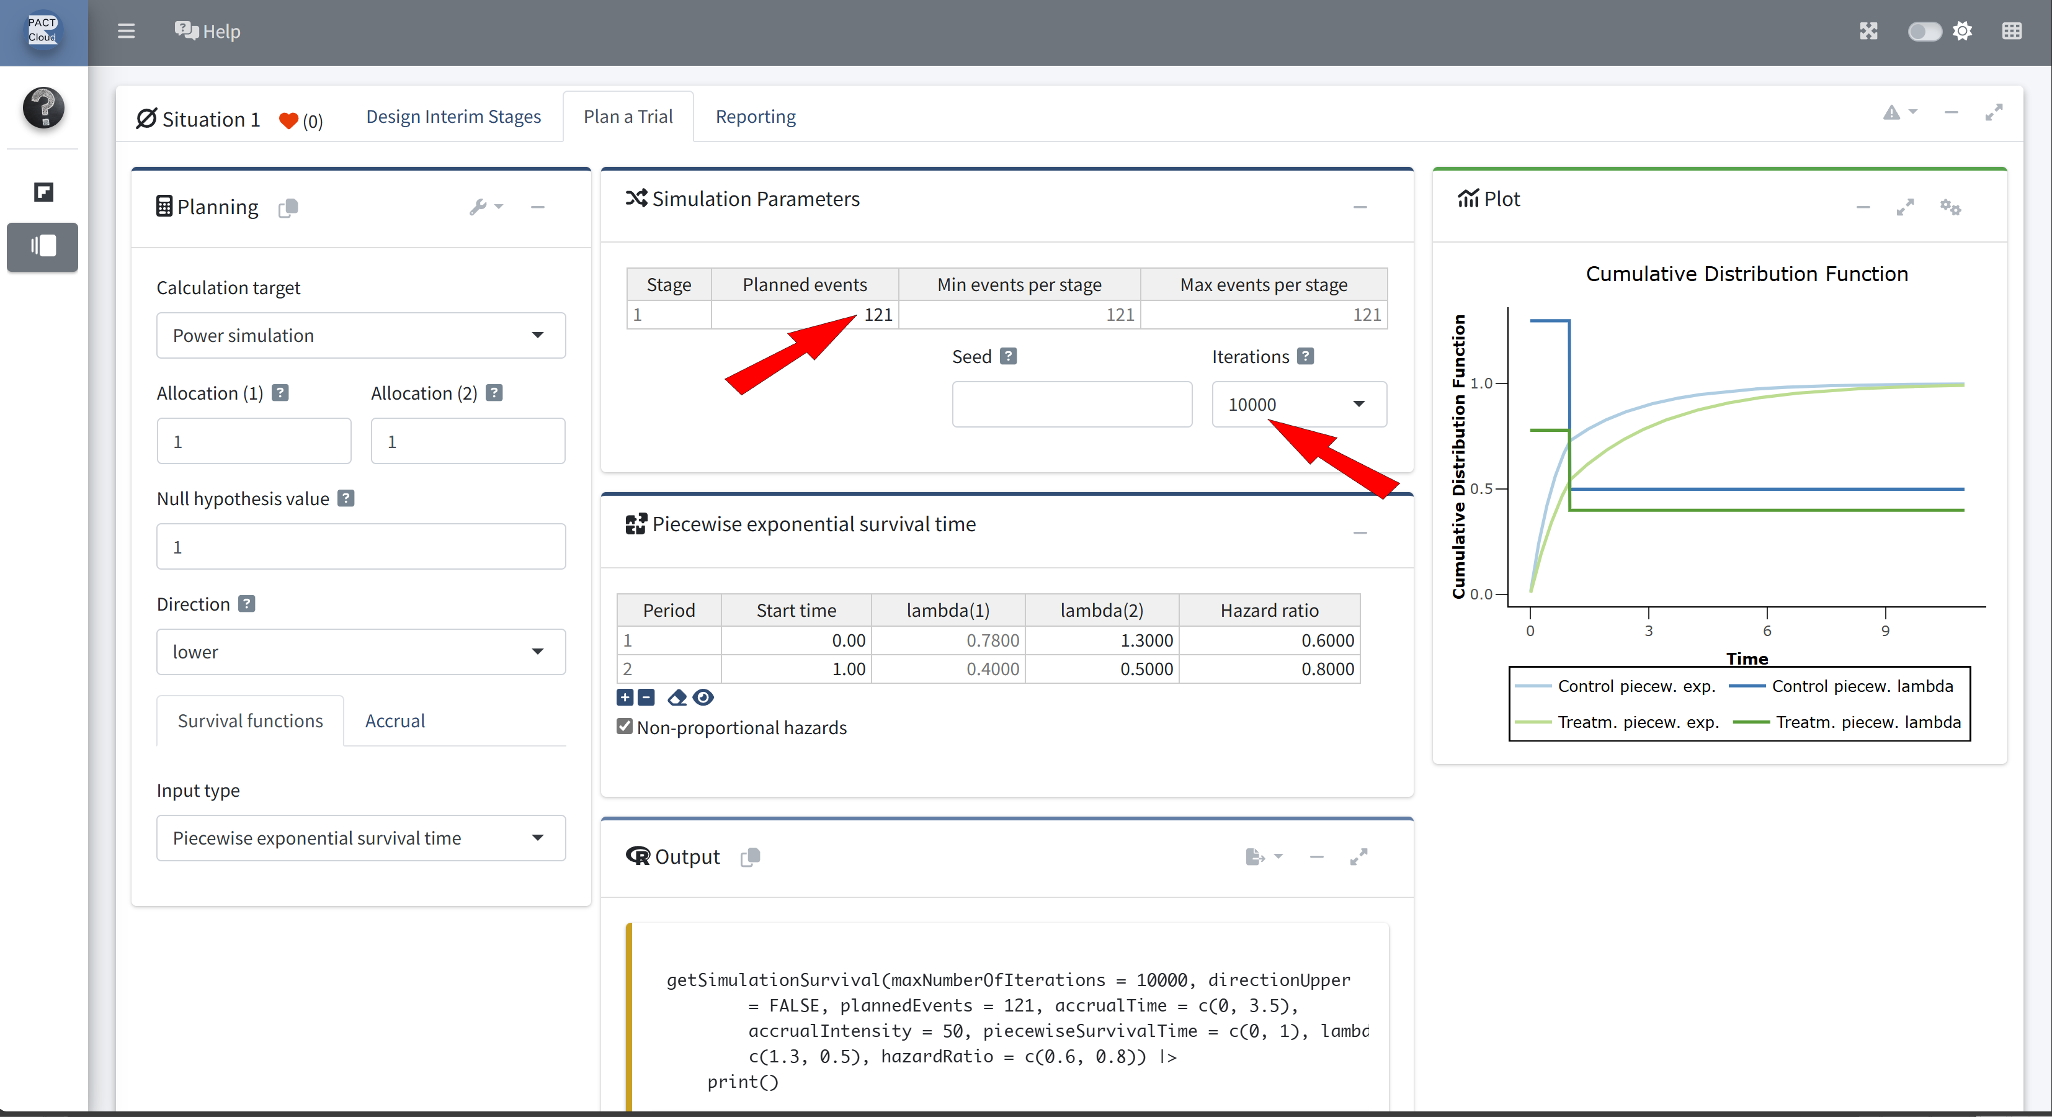The height and width of the screenshot is (1117, 2052).
Task: Open the Plot settings gears icon
Action: [1950, 207]
